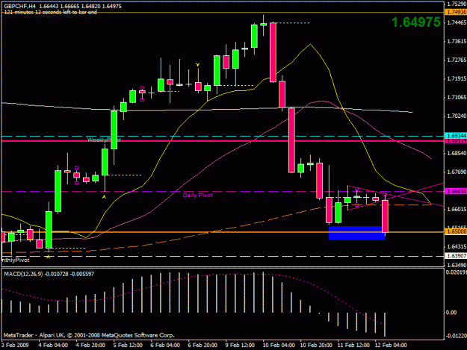This screenshot has height=350, width=467.
Task: Click the 1.70240 price scale value
Action: point(457,116)
